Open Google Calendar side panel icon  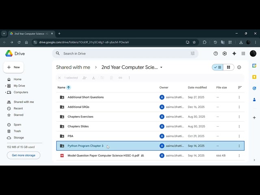254,65
